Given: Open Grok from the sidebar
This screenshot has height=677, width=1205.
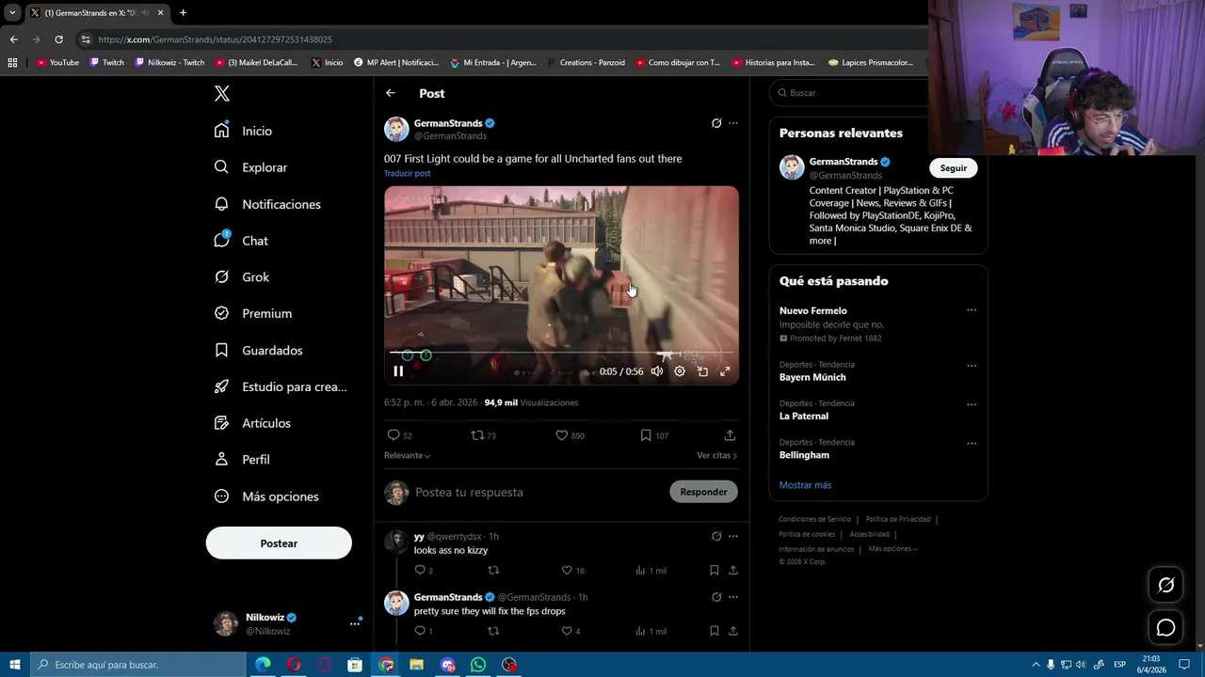Looking at the screenshot, I should pyautogui.click(x=242, y=277).
